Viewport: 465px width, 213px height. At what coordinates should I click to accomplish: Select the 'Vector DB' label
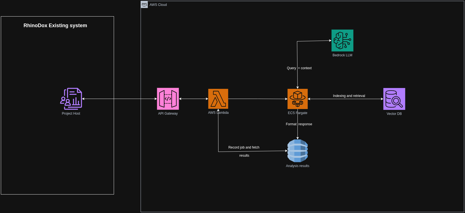tap(394, 114)
